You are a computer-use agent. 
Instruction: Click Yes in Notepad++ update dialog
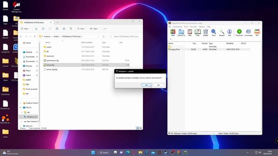(x=146, y=85)
